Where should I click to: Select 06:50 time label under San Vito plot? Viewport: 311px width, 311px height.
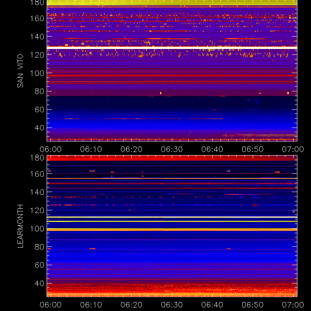pos(253,149)
